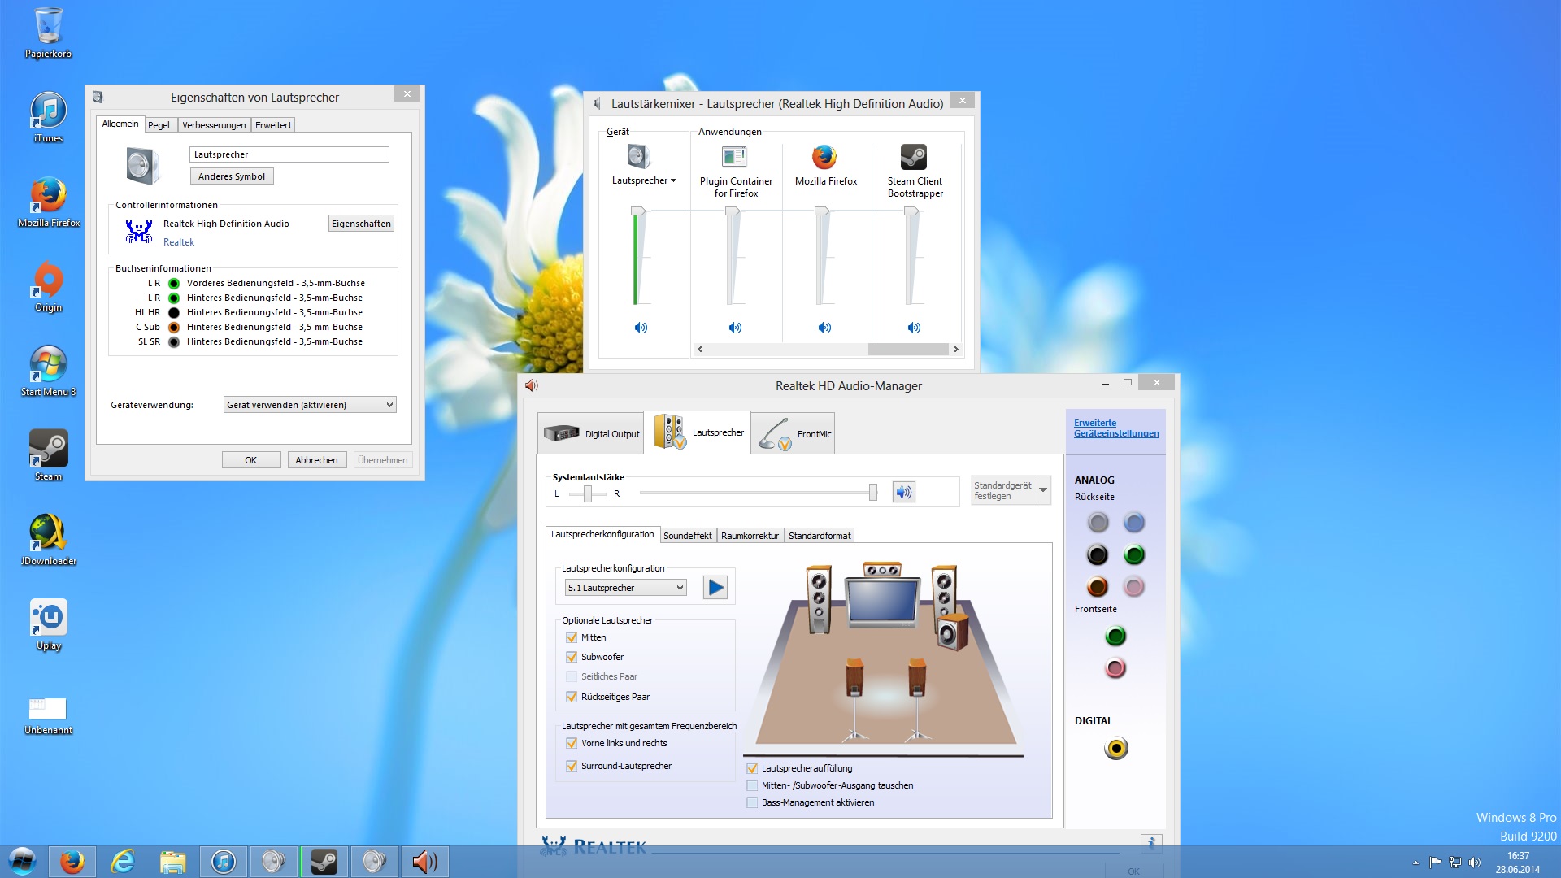The image size is (1561, 878).
Task: Toggle Mitten-/Subwoofer-Ausgang tauschen option
Action: pos(752,785)
